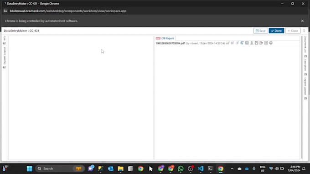Click the Save button in the workspace header

coord(261,31)
